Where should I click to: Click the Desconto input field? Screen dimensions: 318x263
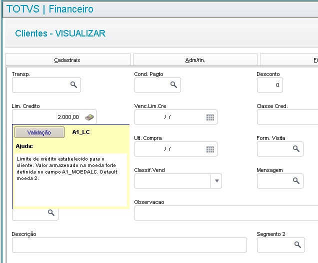(269, 85)
